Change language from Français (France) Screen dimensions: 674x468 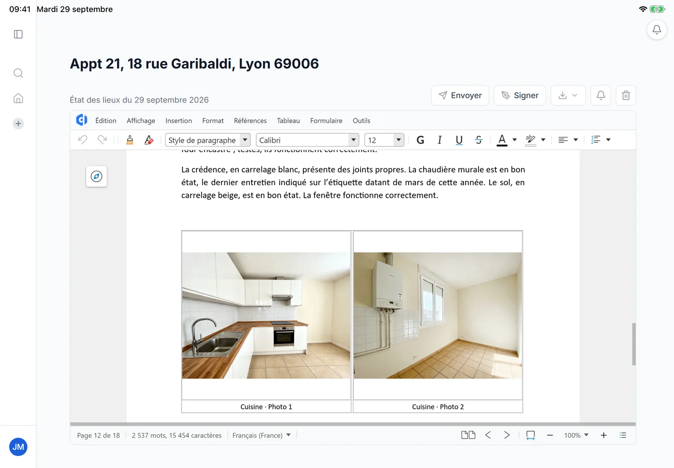[x=261, y=435]
